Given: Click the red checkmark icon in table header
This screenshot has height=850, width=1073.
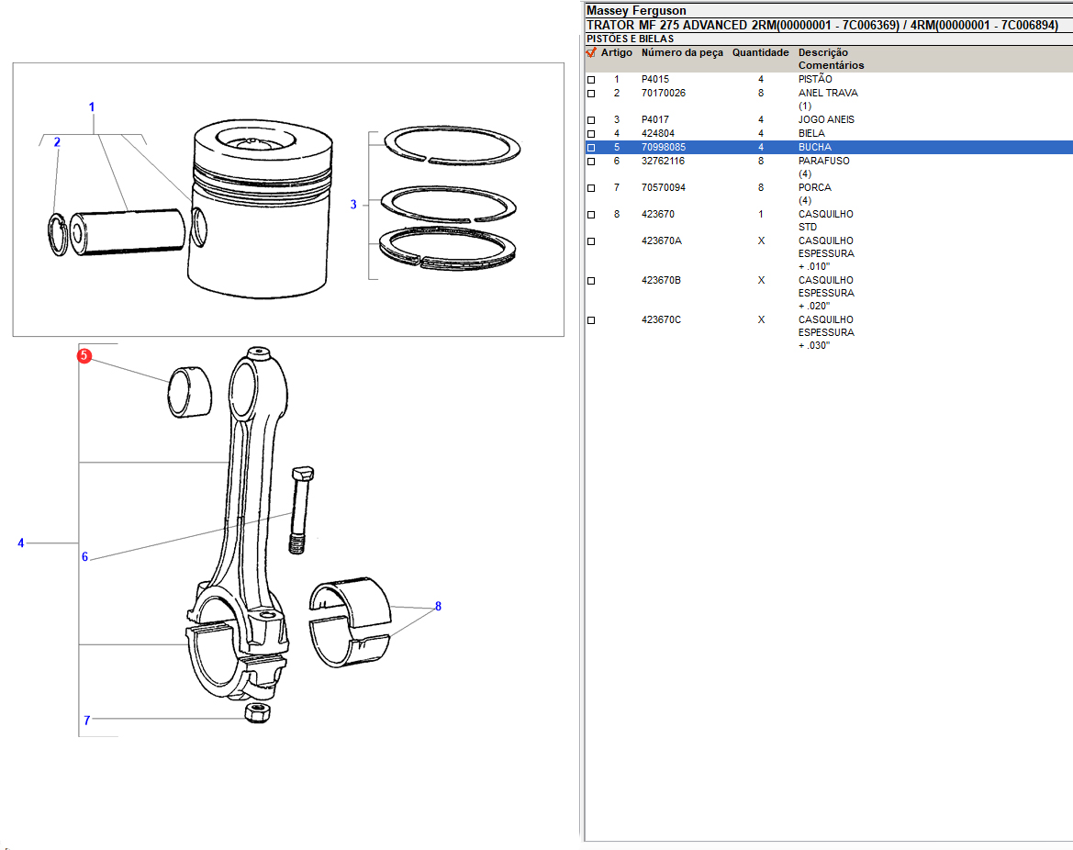Looking at the screenshot, I should [591, 53].
